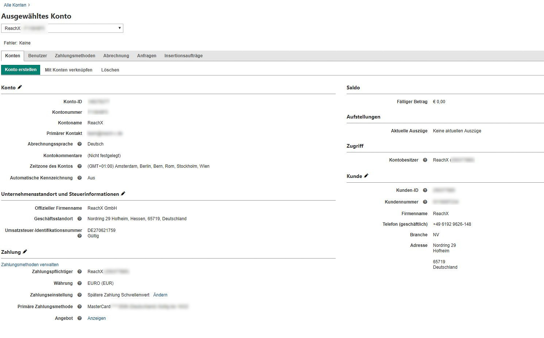The height and width of the screenshot is (338, 544).
Task: Edit the Kunde section pencil icon
Action: pos(366,176)
